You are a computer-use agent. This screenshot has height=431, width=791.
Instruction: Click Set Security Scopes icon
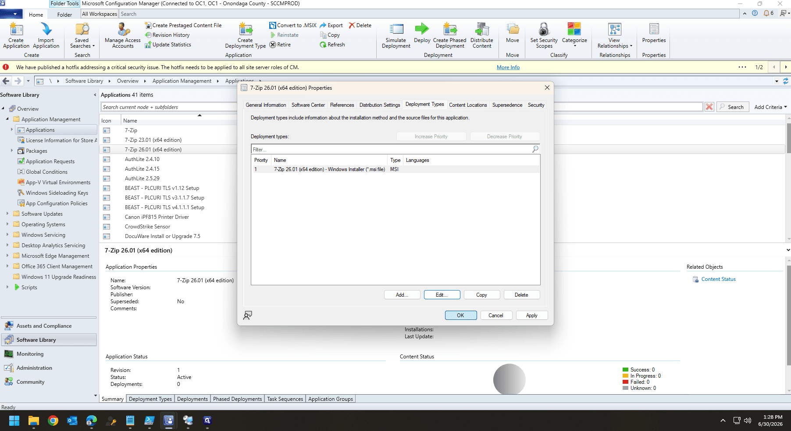click(x=544, y=35)
